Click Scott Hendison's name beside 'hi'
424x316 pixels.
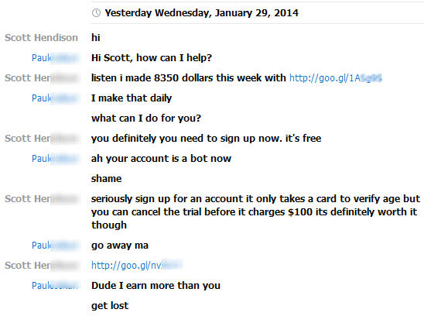click(x=41, y=38)
